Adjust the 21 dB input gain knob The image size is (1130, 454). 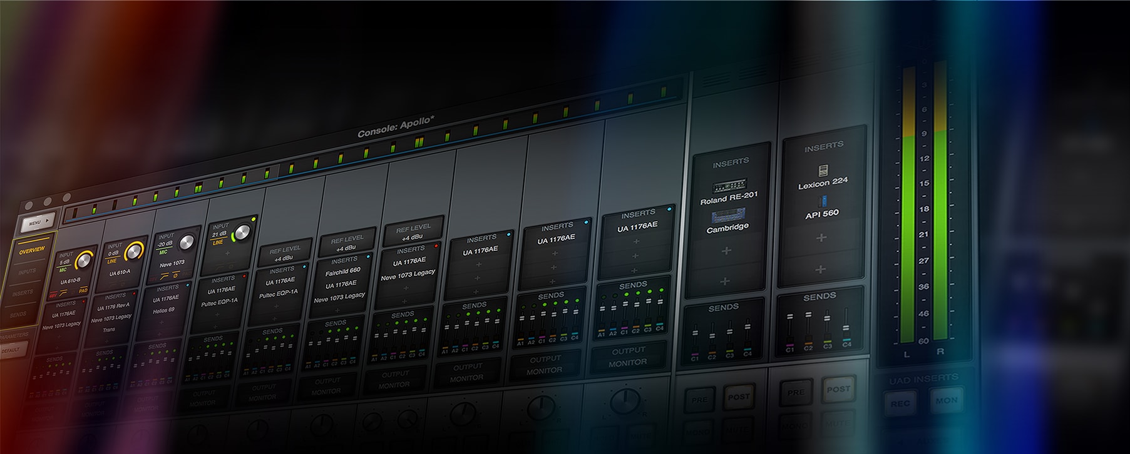tap(242, 233)
